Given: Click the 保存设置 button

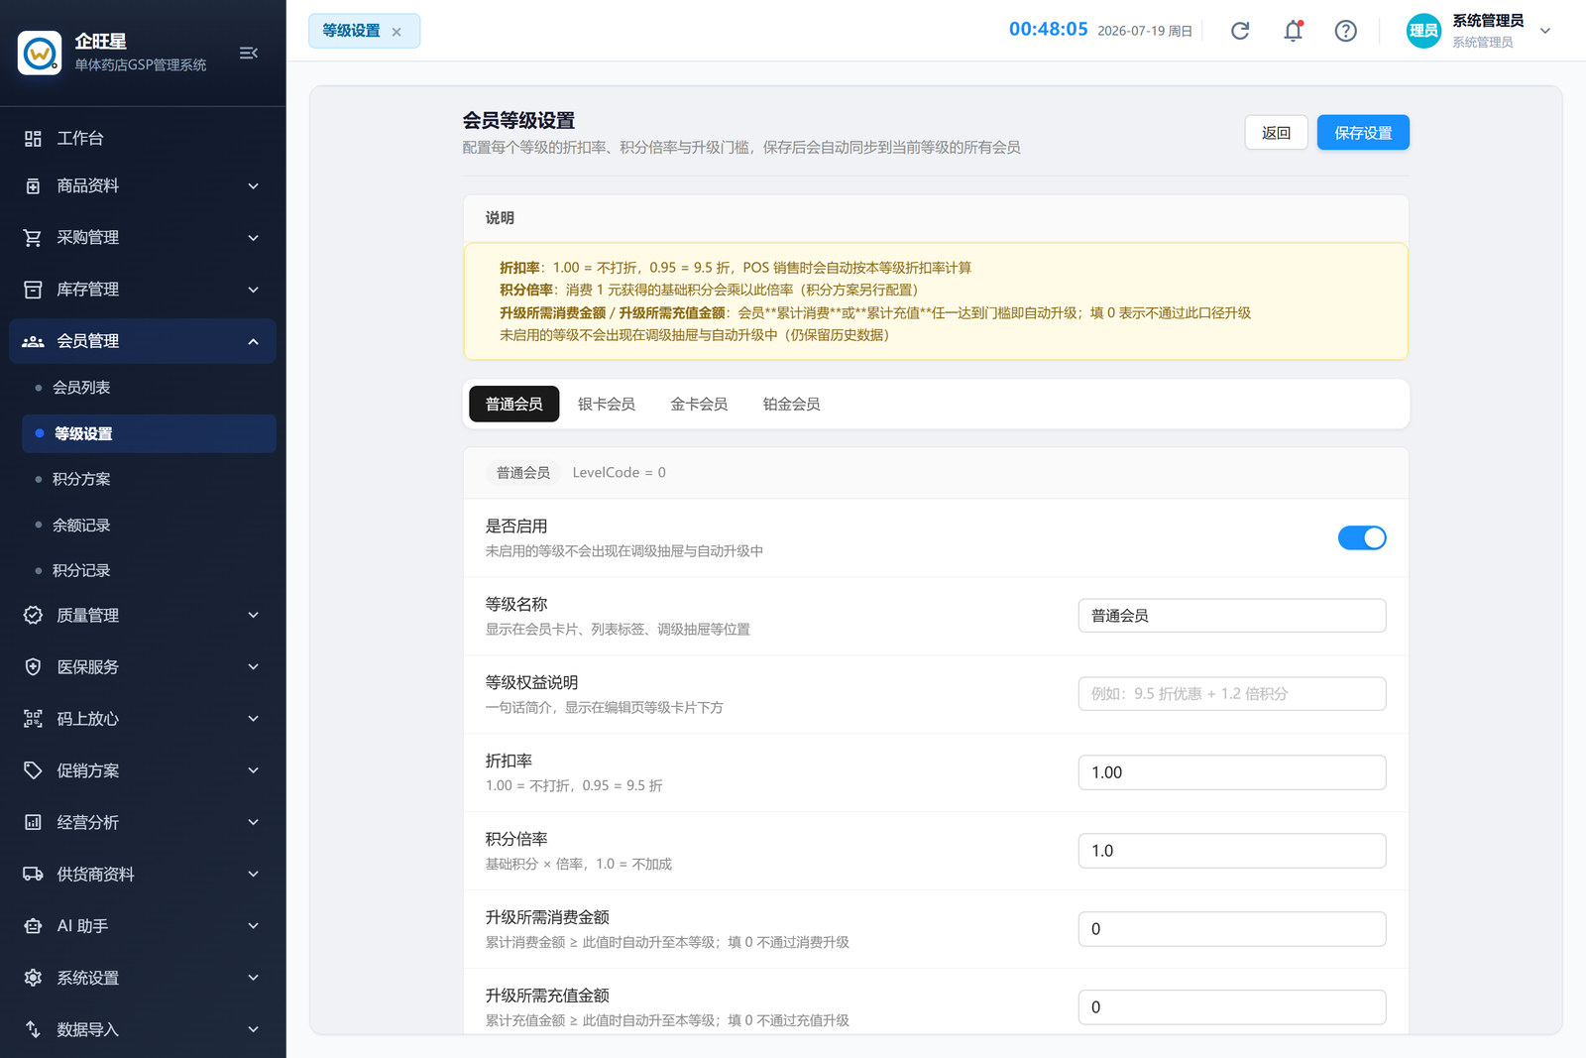Looking at the screenshot, I should (1363, 133).
